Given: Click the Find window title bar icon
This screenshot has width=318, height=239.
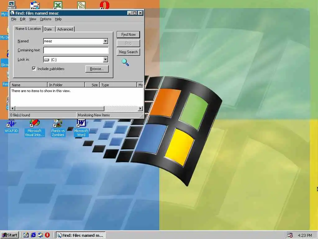Looking at the screenshot, I should point(12,13).
